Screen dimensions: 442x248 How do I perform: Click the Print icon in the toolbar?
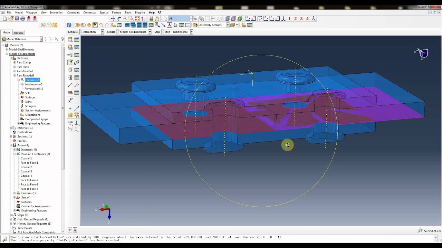23,19
